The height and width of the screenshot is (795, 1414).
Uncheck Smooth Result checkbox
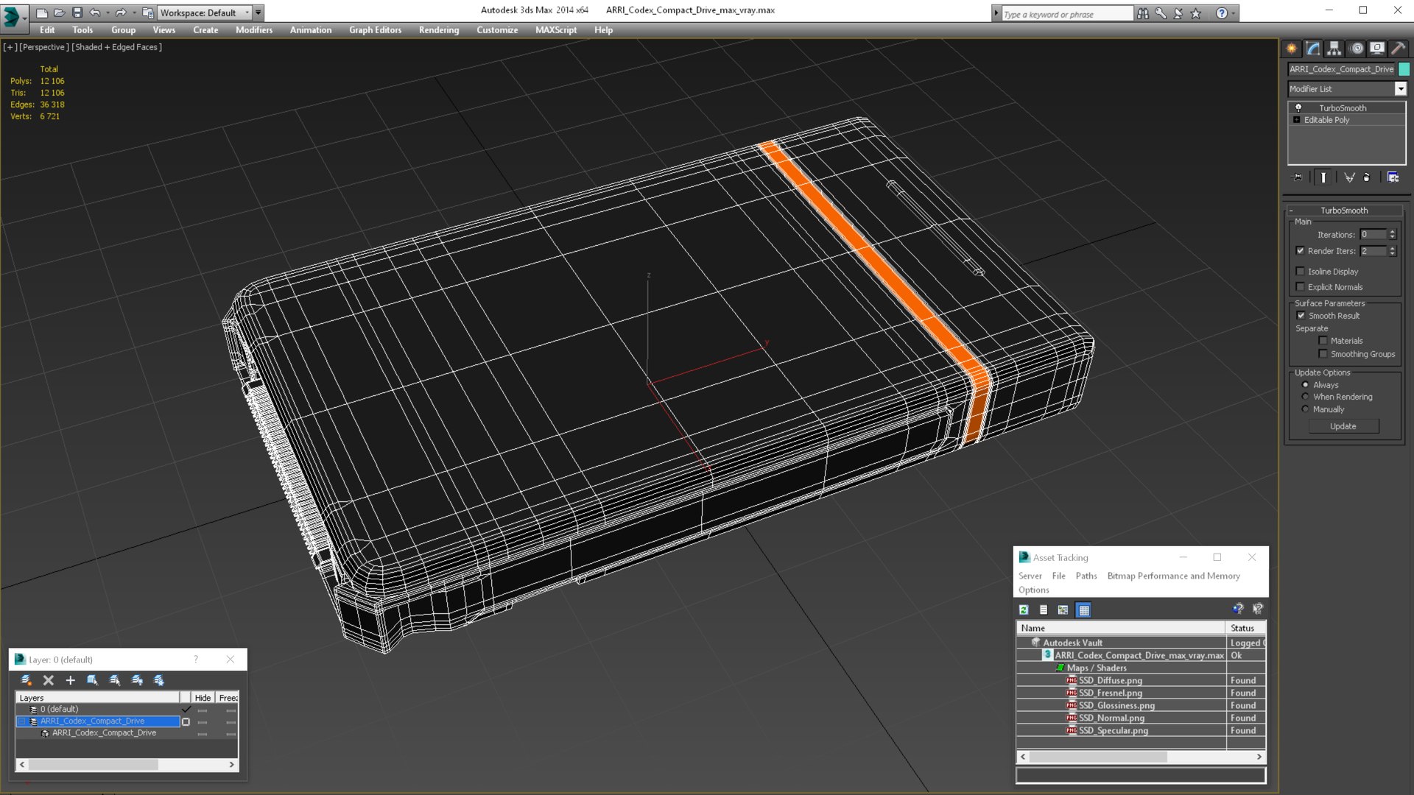point(1301,316)
